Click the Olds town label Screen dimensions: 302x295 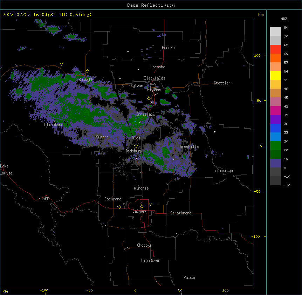point(136,138)
